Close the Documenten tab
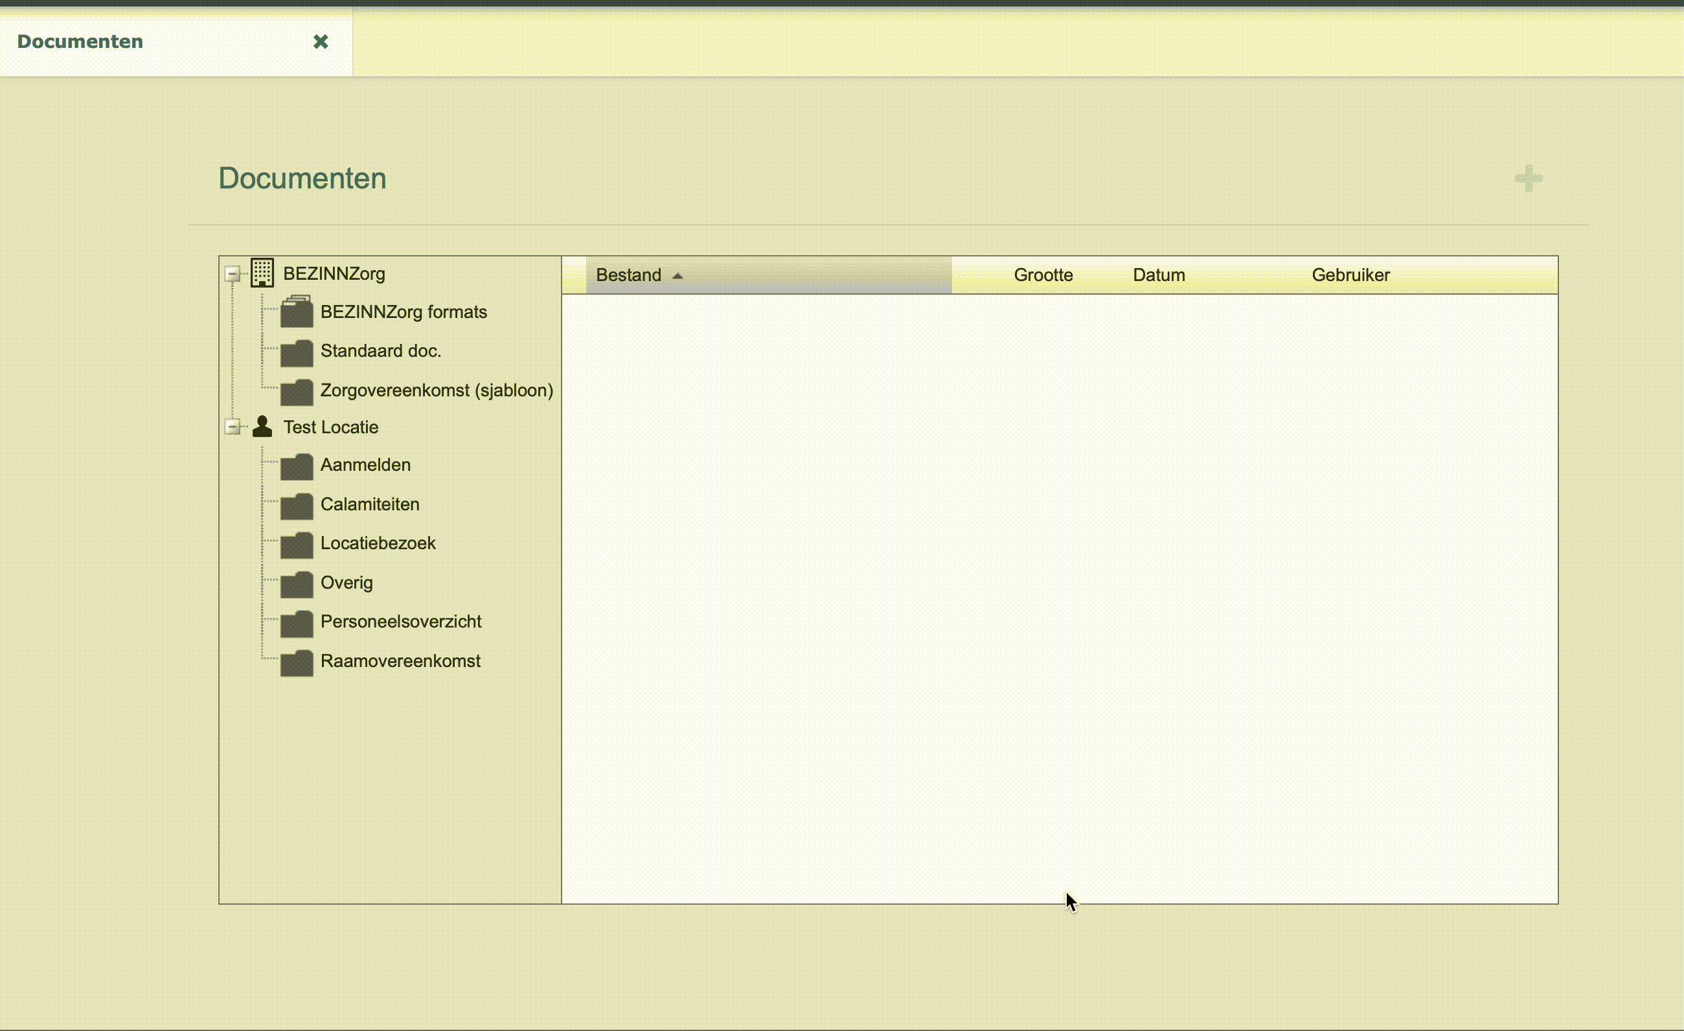 point(321,41)
